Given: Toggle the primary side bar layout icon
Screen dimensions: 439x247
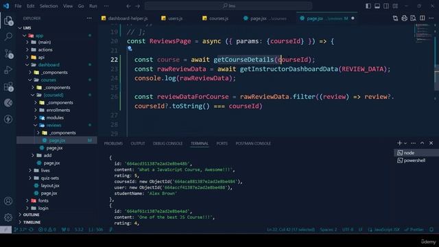Looking at the screenshot, I should [368, 6].
